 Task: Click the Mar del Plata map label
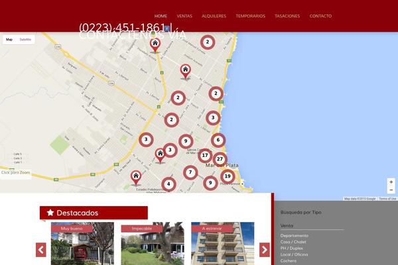(222, 166)
